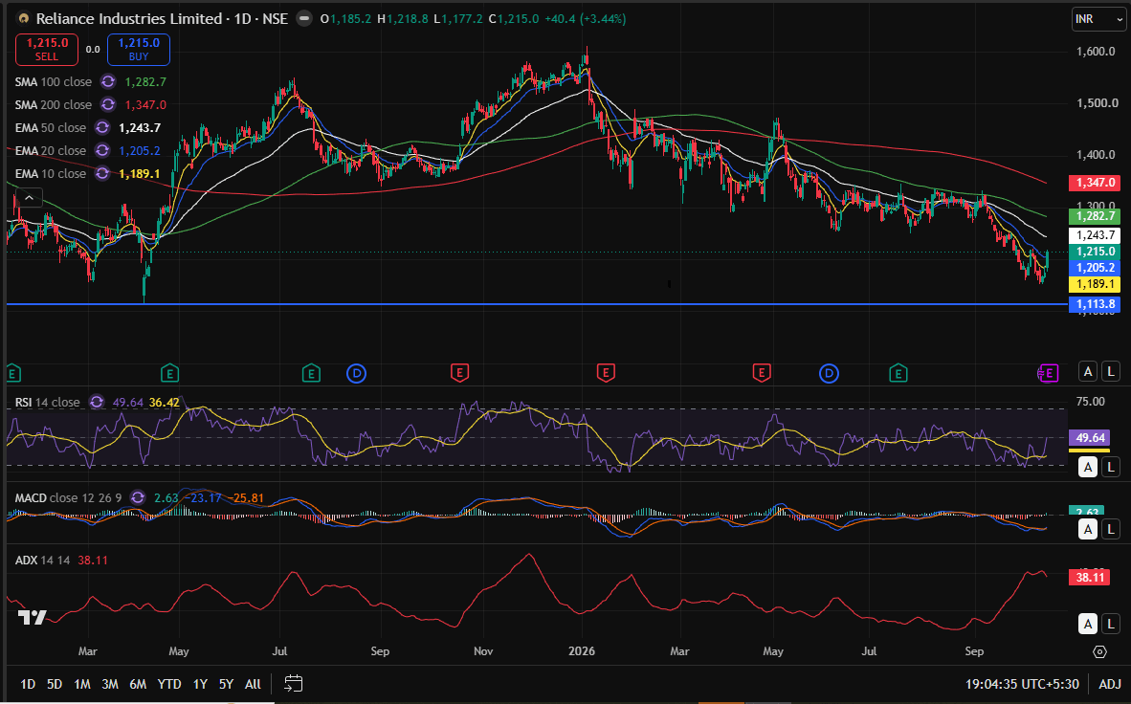This screenshot has width=1131, height=704.
Task: Select the 1D time range
Action: click(28, 684)
